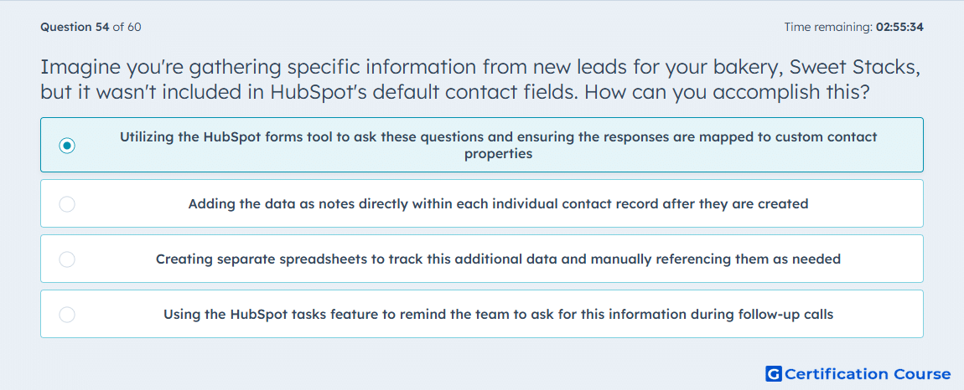Viewport: 964px width, 390px height.
Task: Click the 02:55:34 countdown timer value
Action: pyautogui.click(x=899, y=27)
